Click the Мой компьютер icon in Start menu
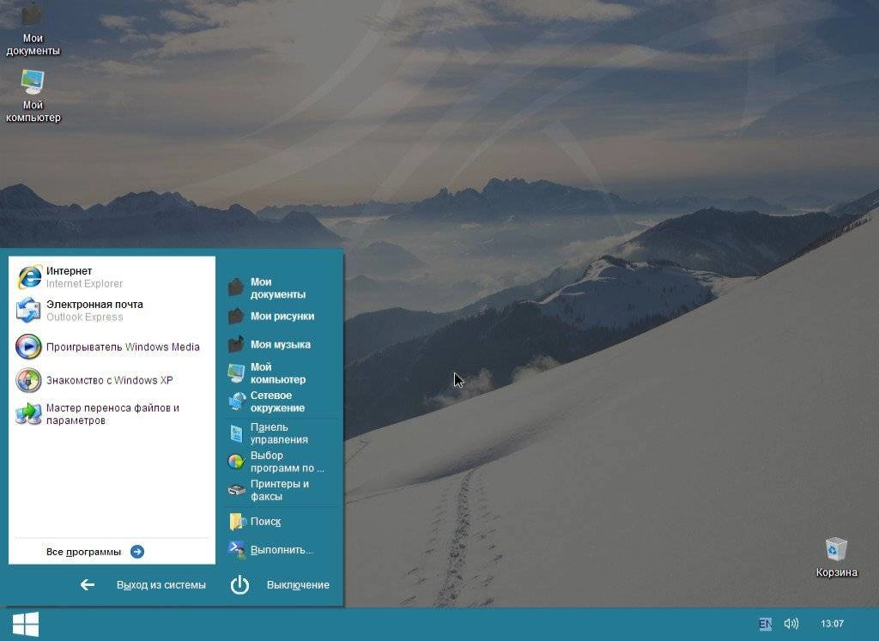Image resolution: width=879 pixels, height=641 pixels. tap(236, 372)
